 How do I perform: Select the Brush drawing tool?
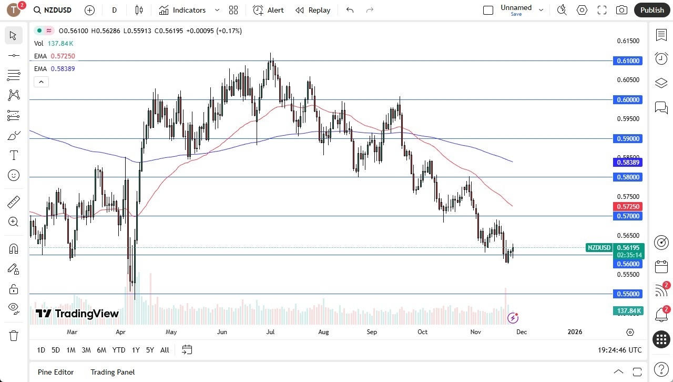[13, 135]
